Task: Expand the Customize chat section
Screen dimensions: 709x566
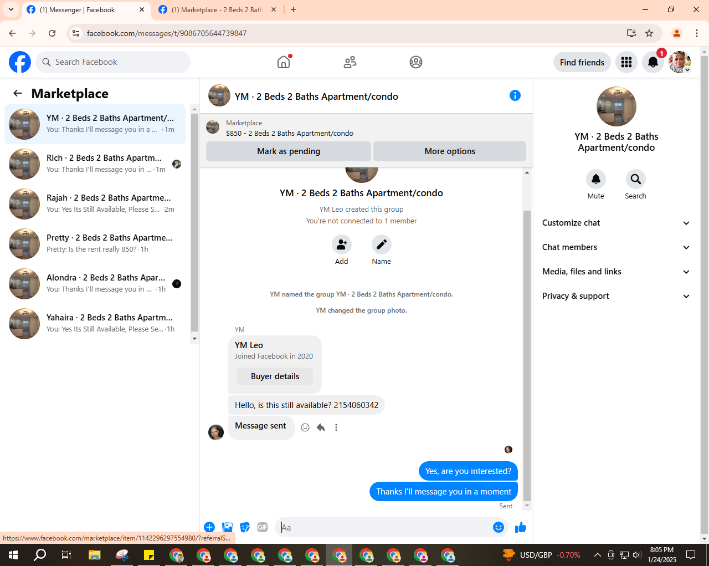Action: tap(616, 223)
